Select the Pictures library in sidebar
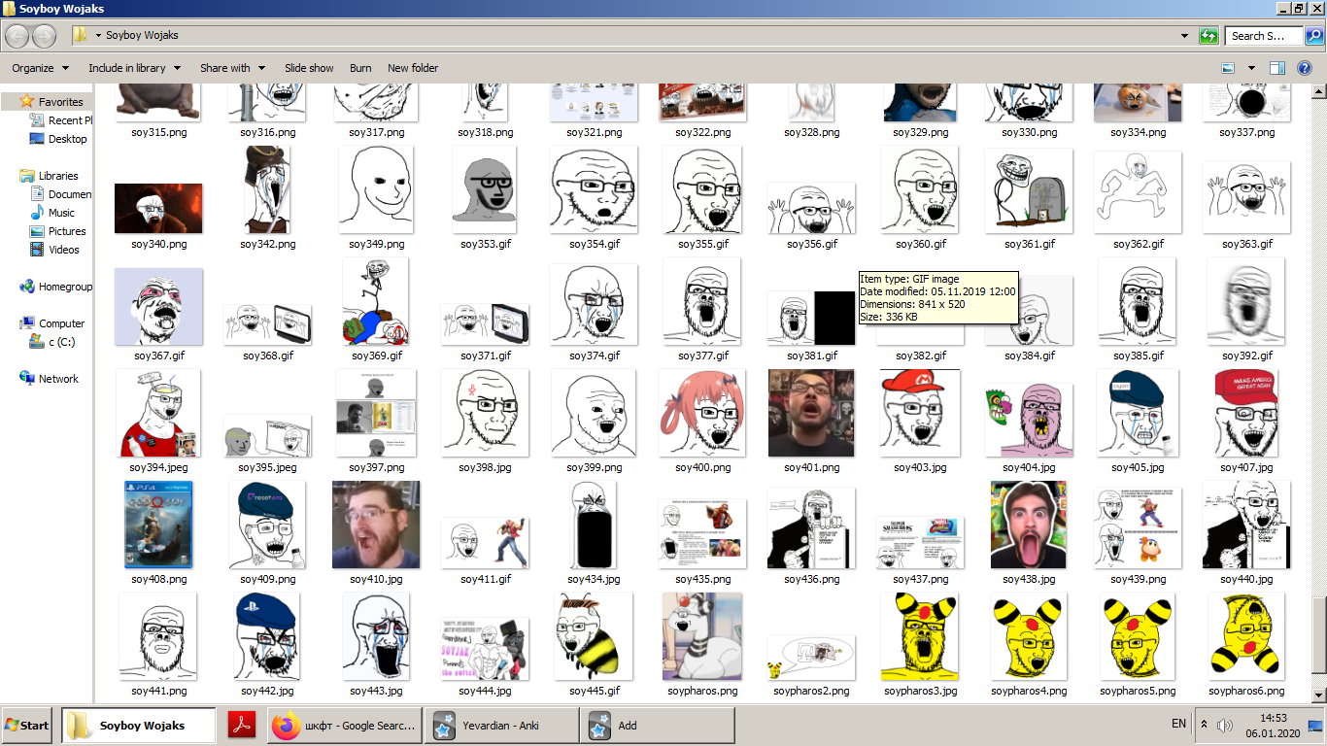Screen dimensions: 1327x746 click(66, 231)
